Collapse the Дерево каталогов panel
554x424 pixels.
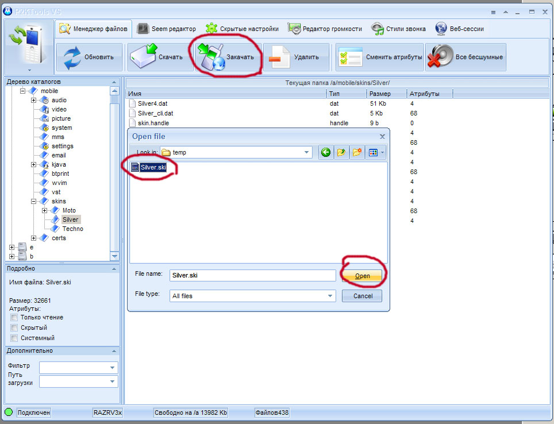tap(114, 82)
